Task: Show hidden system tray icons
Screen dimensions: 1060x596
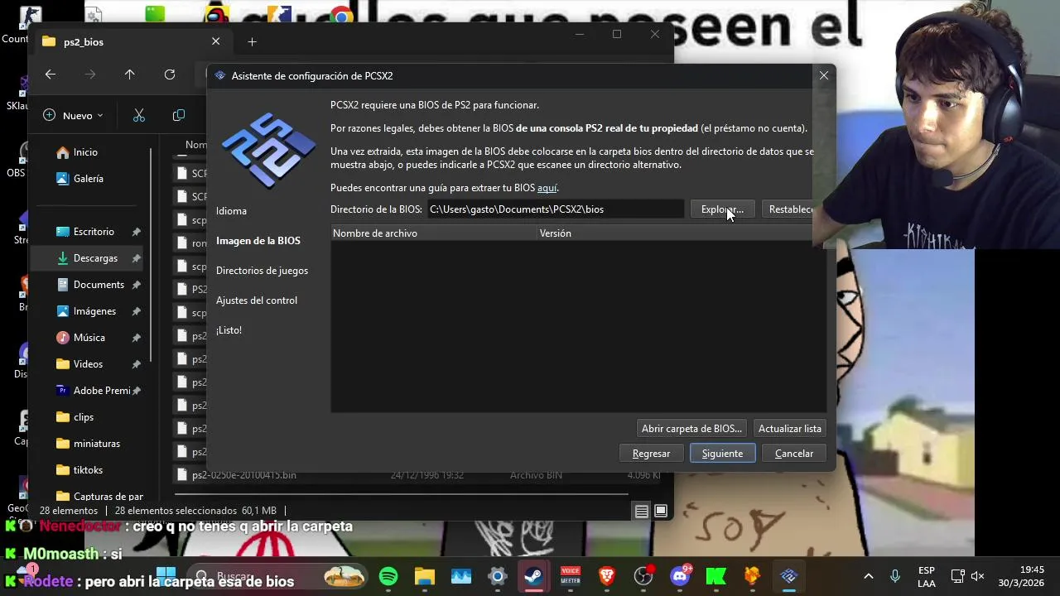Action: pos(868,576)
